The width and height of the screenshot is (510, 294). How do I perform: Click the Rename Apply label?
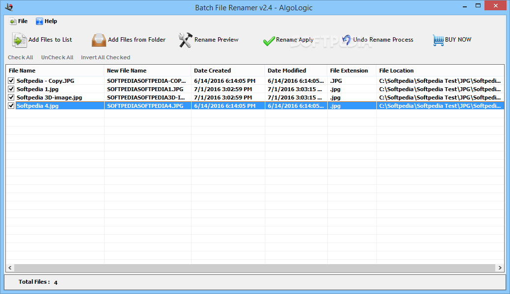295,40
